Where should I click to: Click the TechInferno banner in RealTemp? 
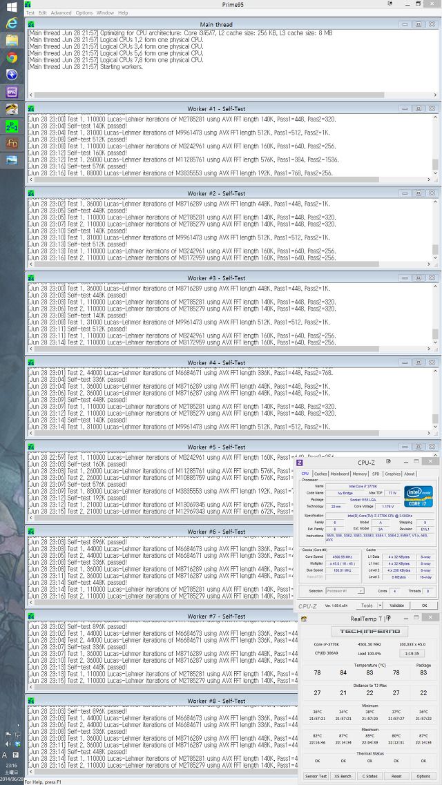point(370,632)
